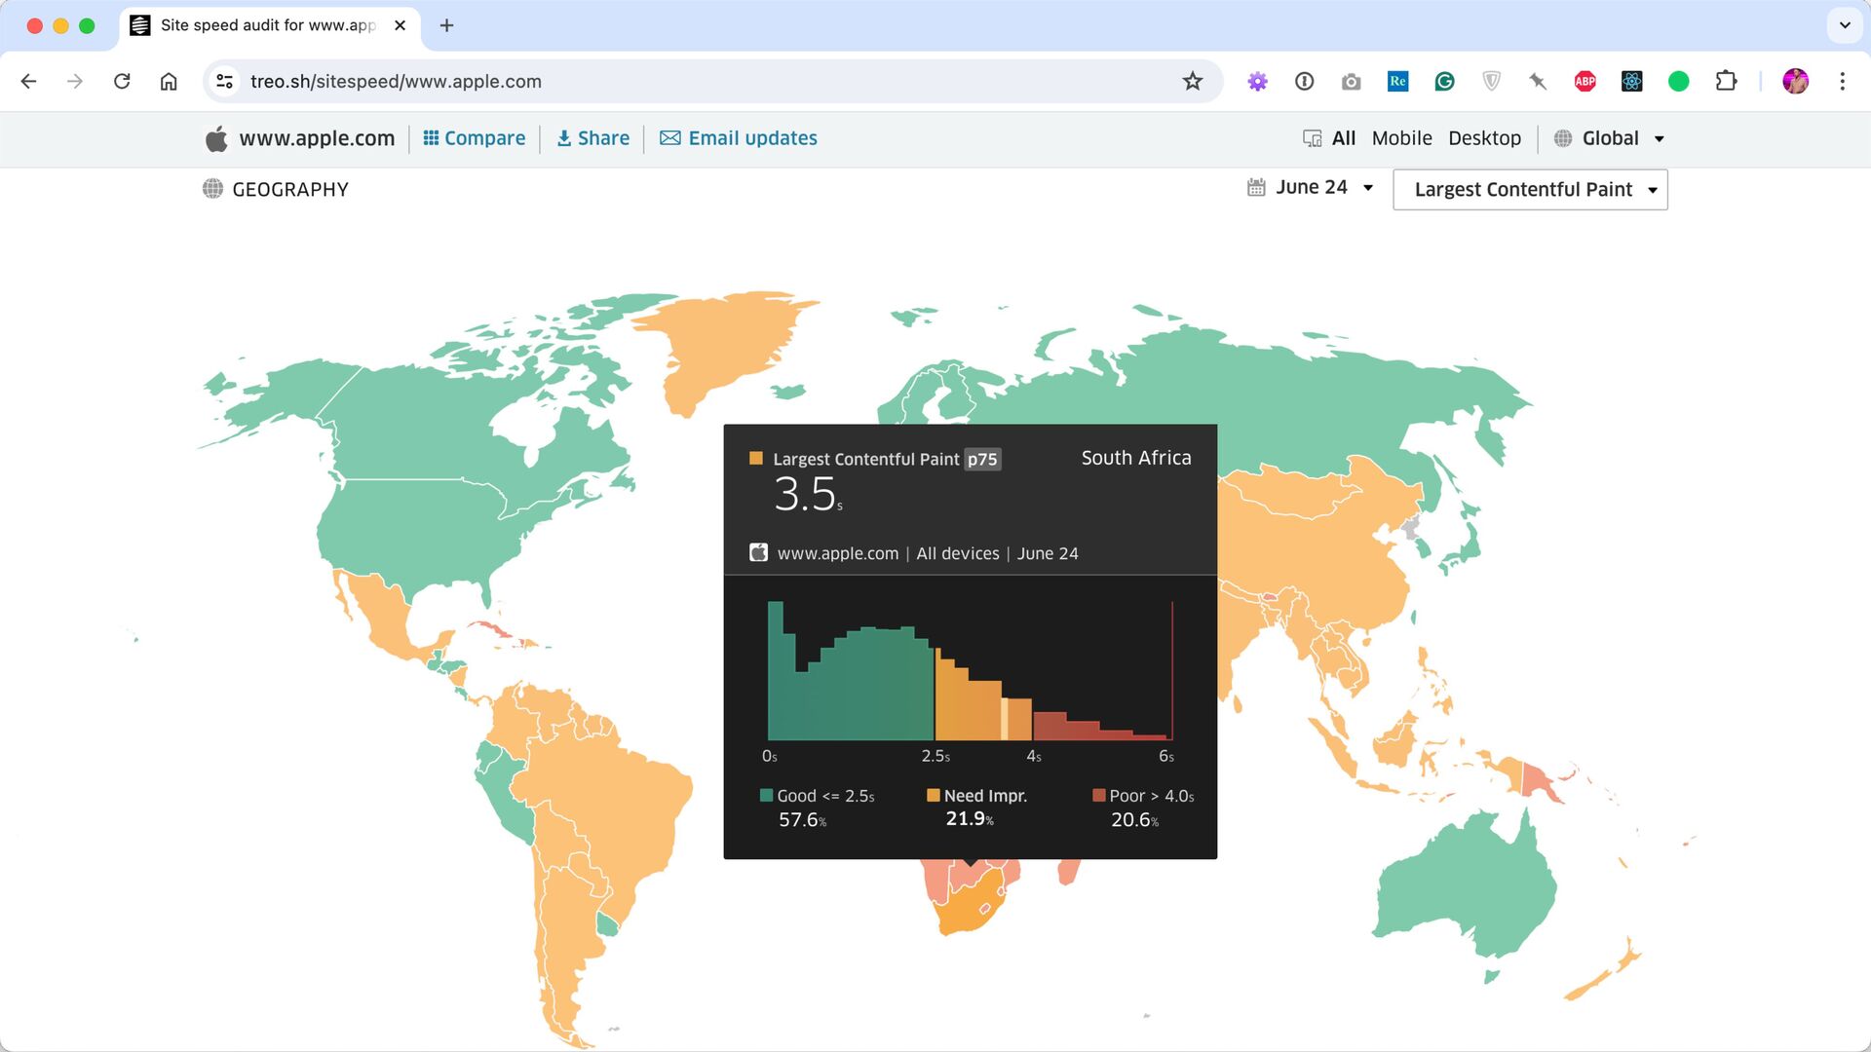Switch to the Mobile device filter

pos(1401,138)
